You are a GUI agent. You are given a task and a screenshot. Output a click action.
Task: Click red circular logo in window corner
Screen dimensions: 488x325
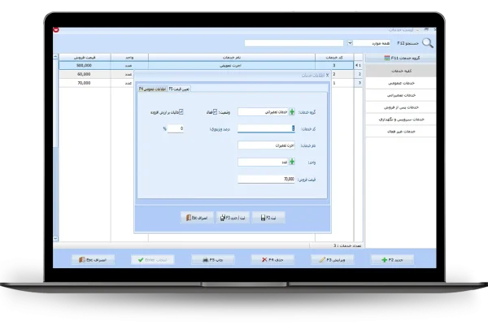(x=56, y=30)
